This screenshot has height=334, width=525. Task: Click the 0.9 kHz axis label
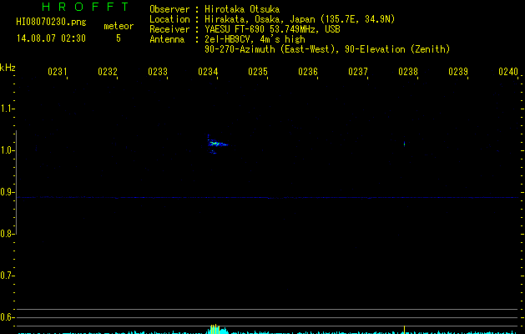click(7, 192)
